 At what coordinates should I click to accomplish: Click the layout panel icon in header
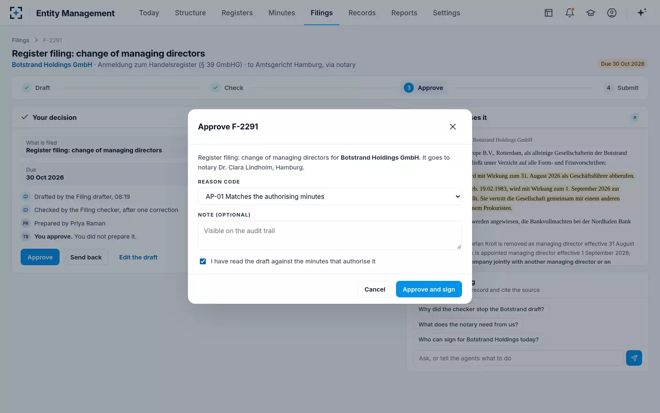(x=549, y=13)
